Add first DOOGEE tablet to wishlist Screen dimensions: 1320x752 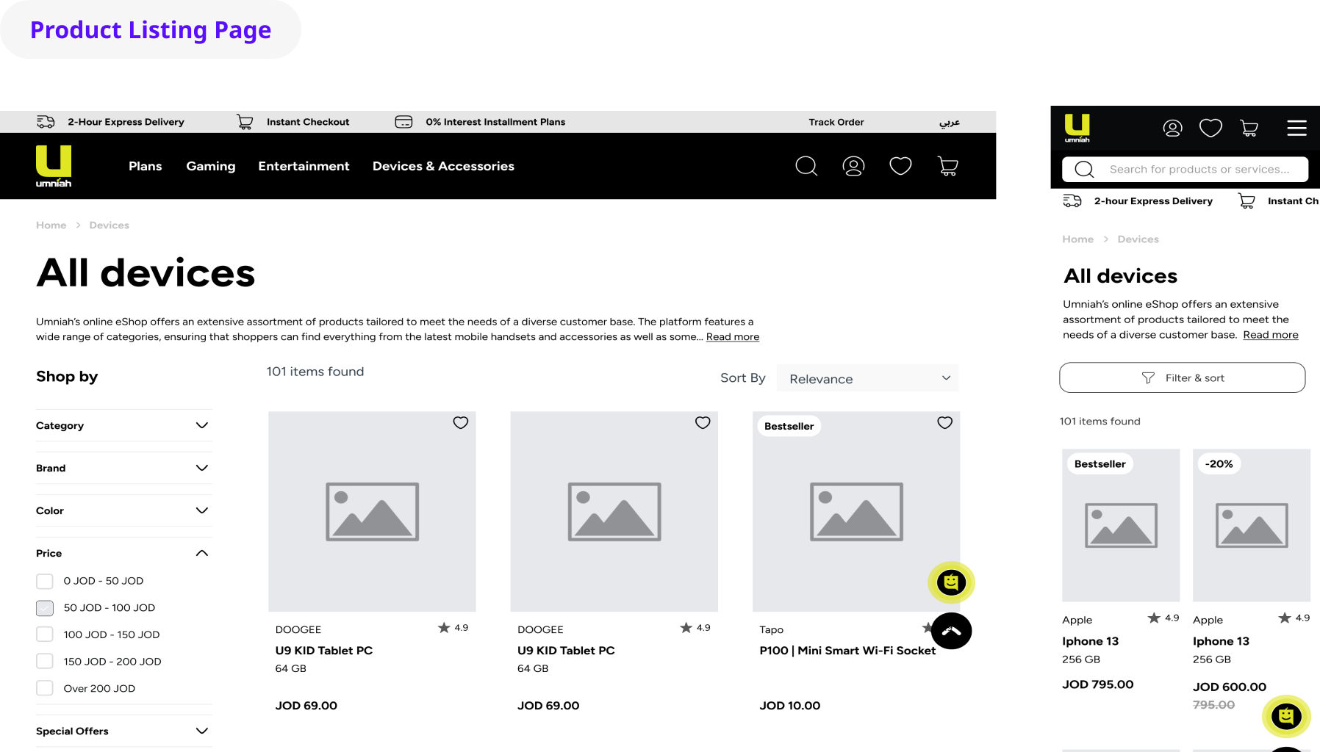[461, 422]
